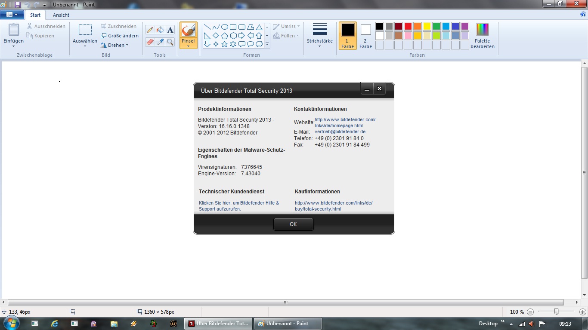Select the Fill with color bucket tool
Viewport: 588px width, 330px height.
160,30
